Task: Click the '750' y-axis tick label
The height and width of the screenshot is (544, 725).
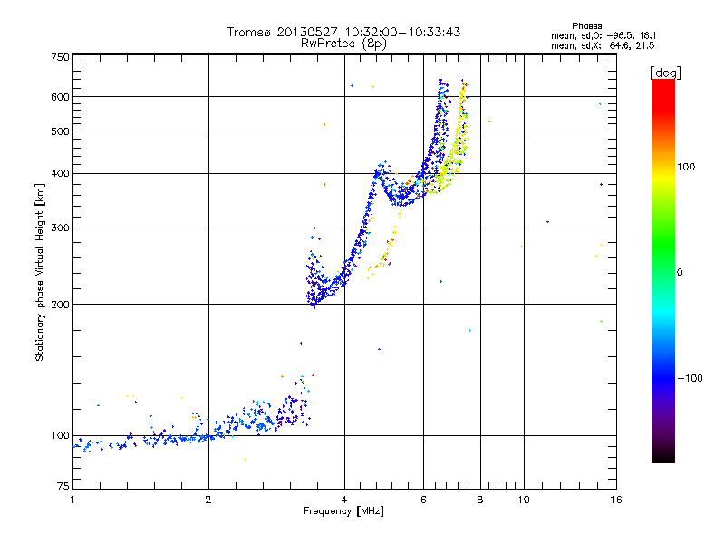Action: 60,57
